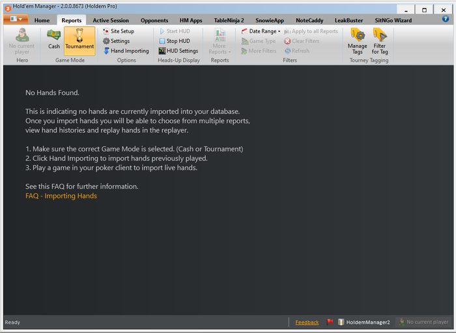
Task: Click step 2 text about Hand Importing
Action: click(x=117, y=158)
